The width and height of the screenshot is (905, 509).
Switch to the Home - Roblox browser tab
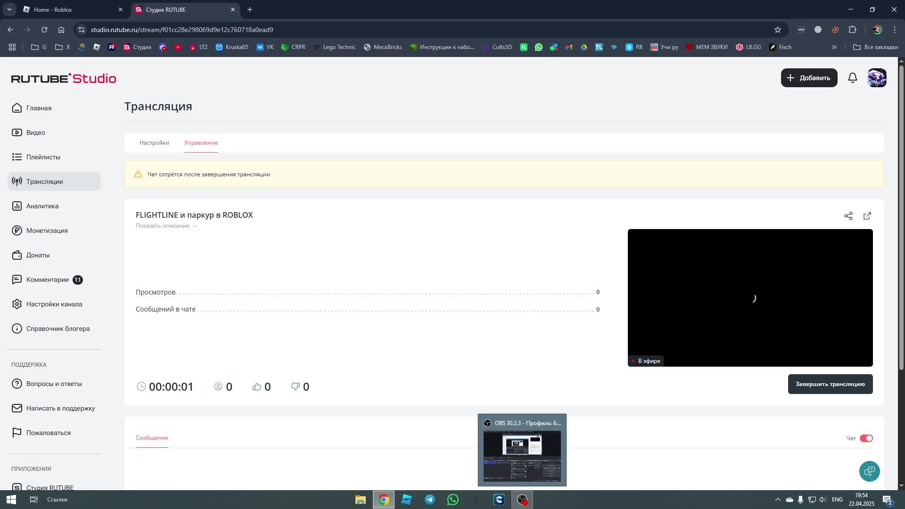[73, 9]
